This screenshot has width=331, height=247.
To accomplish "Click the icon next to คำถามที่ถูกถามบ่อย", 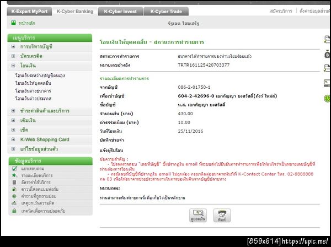I will point(14,196).
